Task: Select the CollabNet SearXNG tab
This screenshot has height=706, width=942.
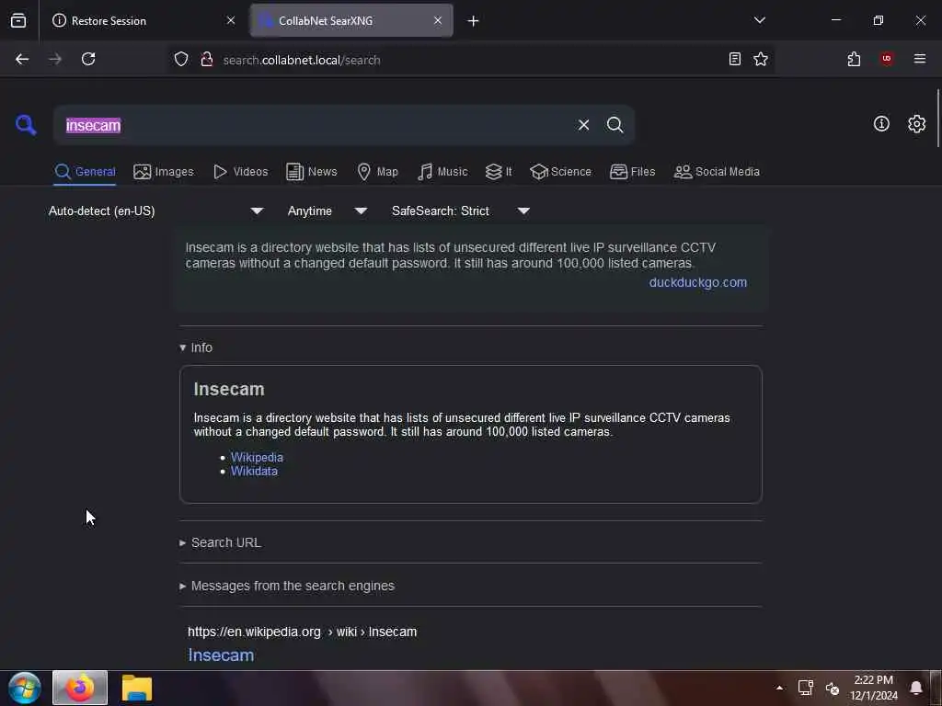Action: click(x=351, y=20)
